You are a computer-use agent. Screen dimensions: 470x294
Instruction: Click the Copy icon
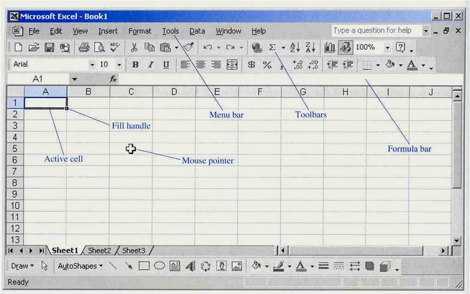[x=149, y=47]
